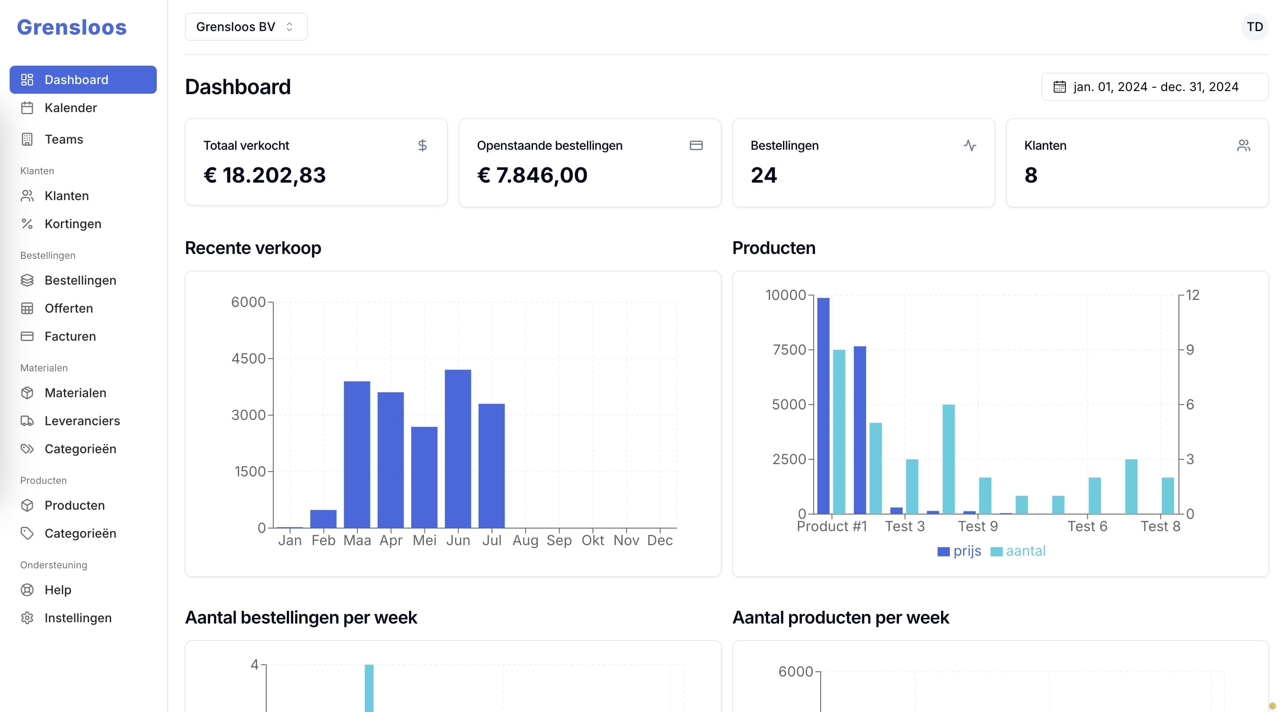
Task: Click the truck icon beside Leveranciers
Action: tap(28, 421)
